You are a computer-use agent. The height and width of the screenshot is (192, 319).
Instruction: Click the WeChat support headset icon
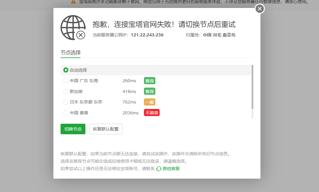(159, 169)
